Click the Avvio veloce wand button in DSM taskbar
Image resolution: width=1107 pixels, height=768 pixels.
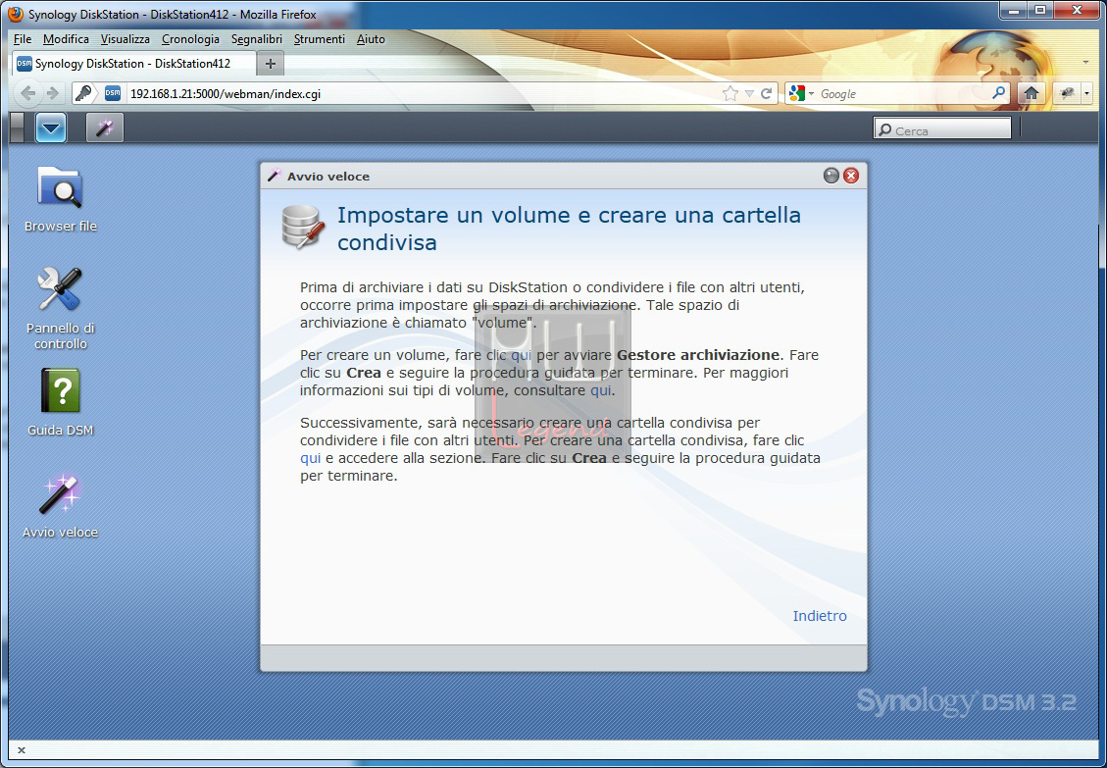[x=105, y=128]
